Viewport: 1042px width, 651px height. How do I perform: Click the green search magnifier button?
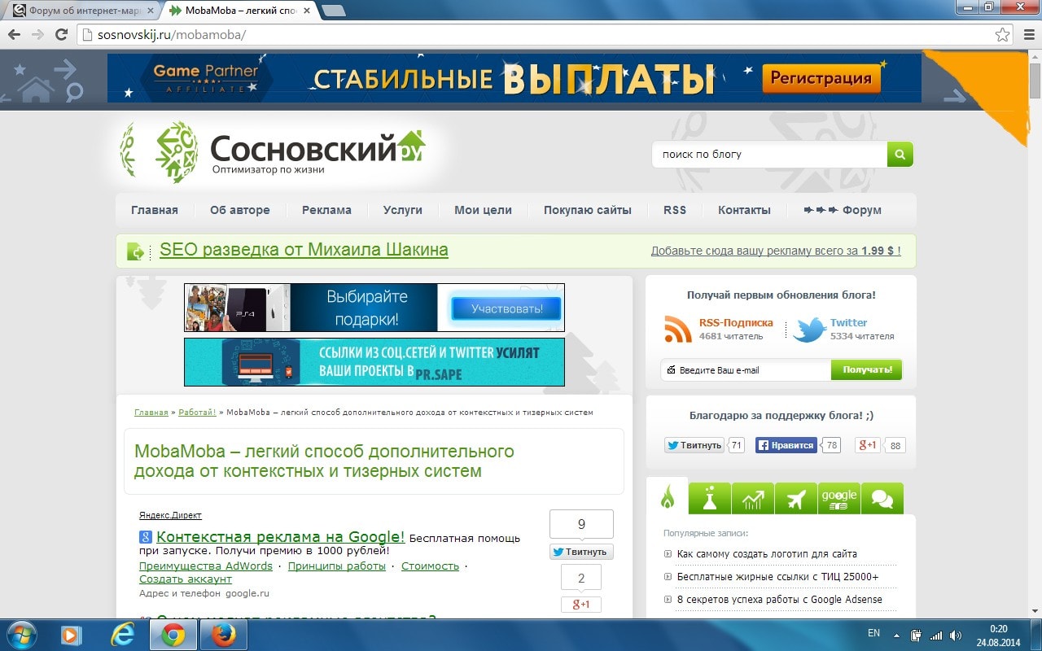[x=900, y=154]
